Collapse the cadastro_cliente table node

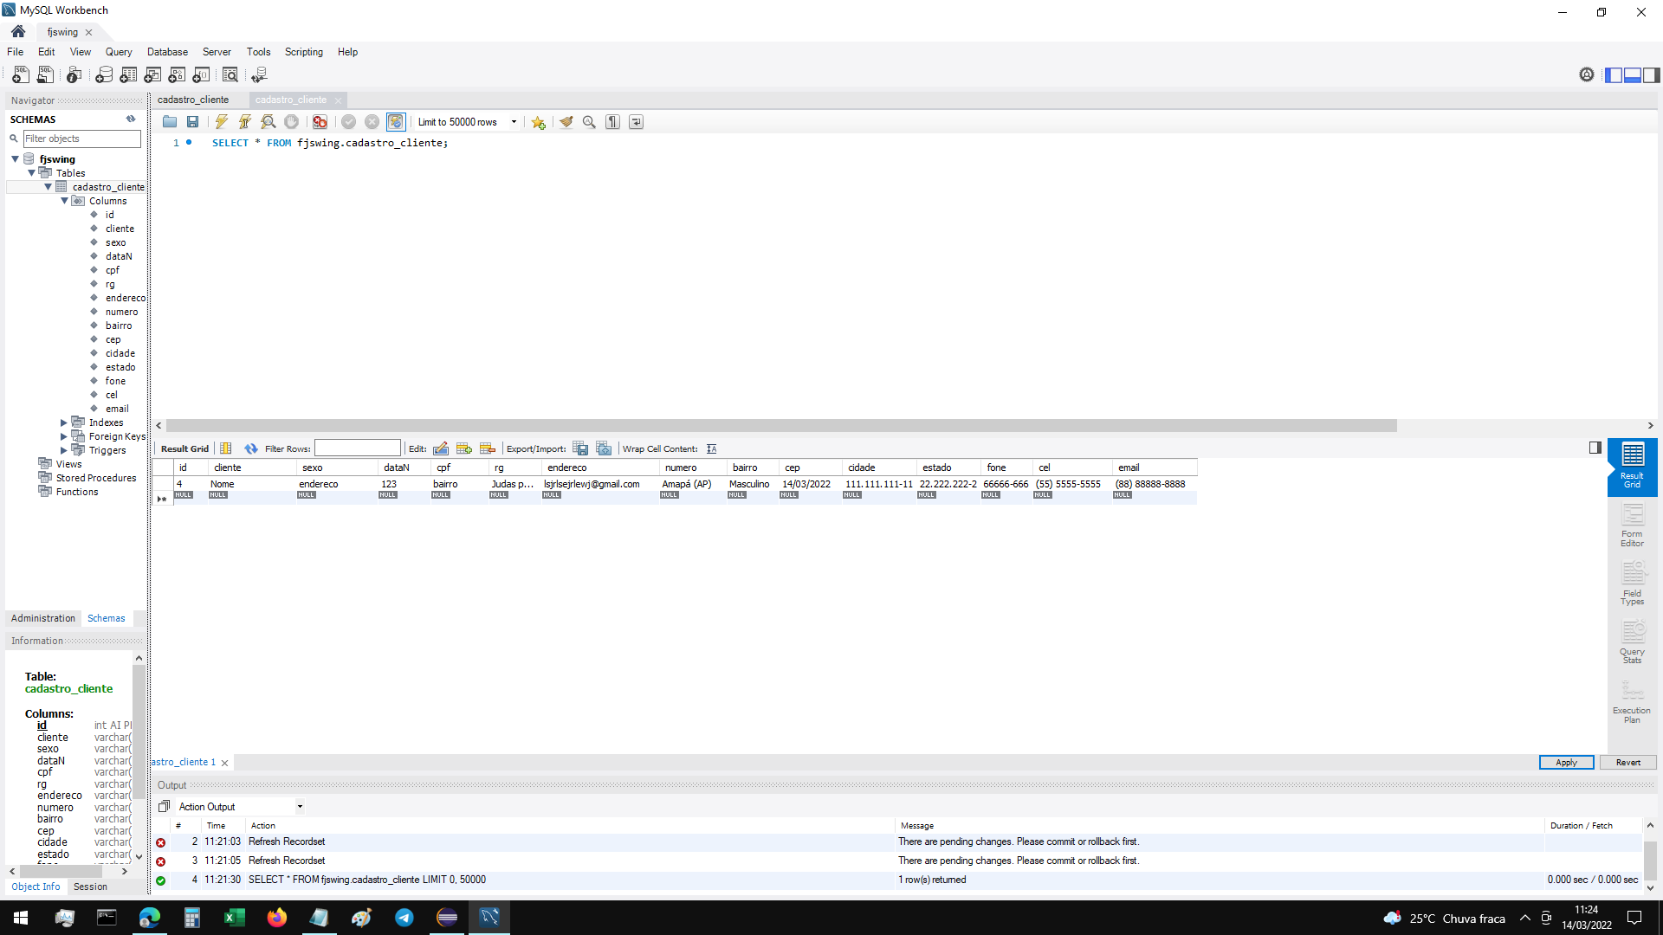coord(49,187)
